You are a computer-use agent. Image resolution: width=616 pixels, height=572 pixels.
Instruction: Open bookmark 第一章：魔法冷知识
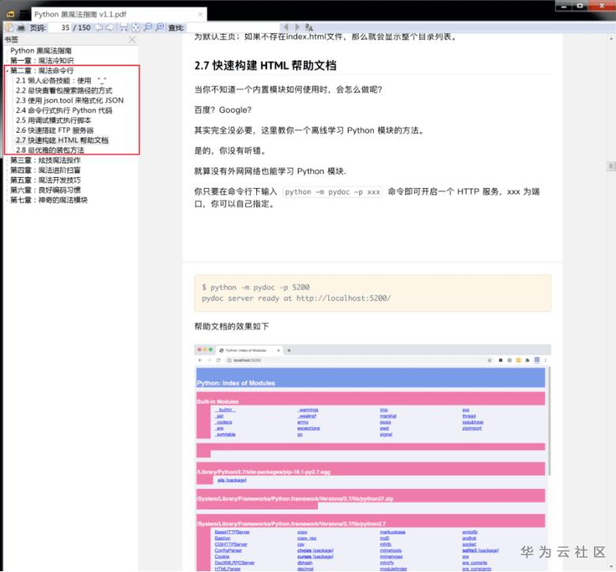[x=42, y=61]
